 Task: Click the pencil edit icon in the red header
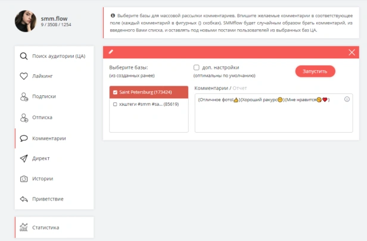tap(111, 52)
